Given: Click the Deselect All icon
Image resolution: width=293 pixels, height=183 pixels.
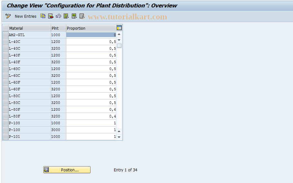Looking at the screenshot, I should tap(82, 16).
